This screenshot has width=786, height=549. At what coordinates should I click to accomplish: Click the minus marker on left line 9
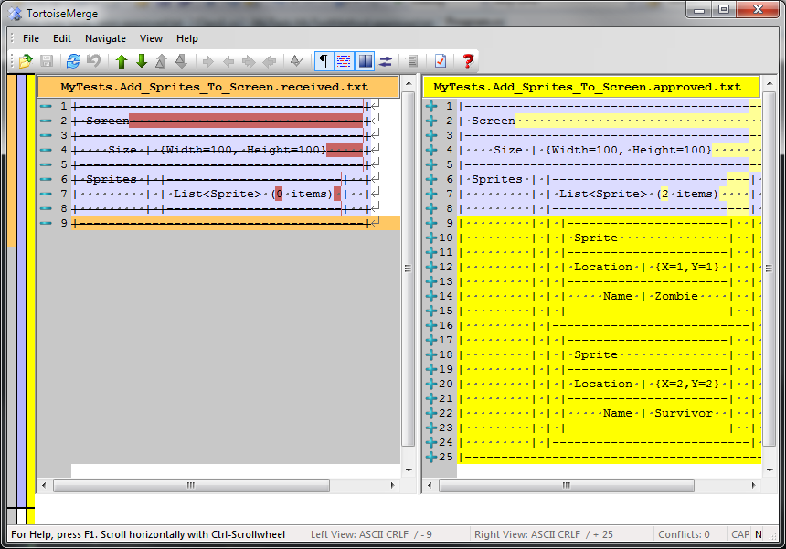click(46, 223)
